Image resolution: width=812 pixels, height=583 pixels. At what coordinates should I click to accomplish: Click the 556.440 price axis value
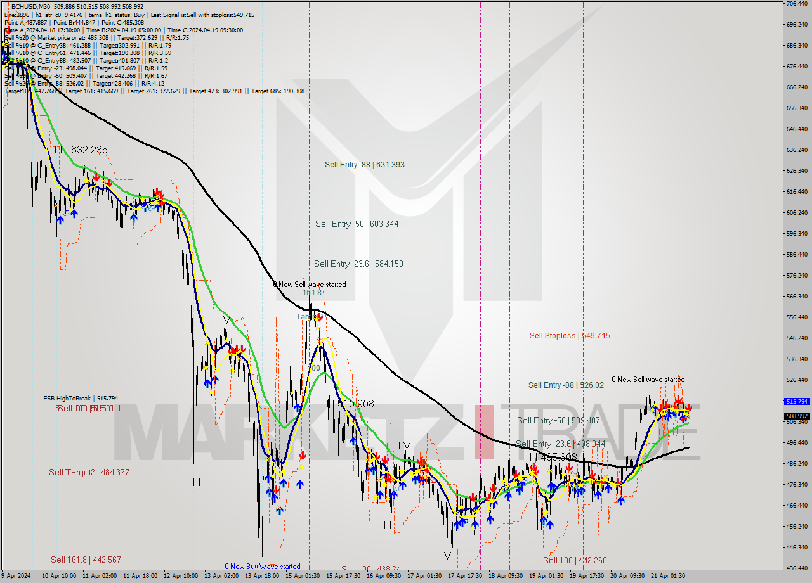[x=797, y=317]
